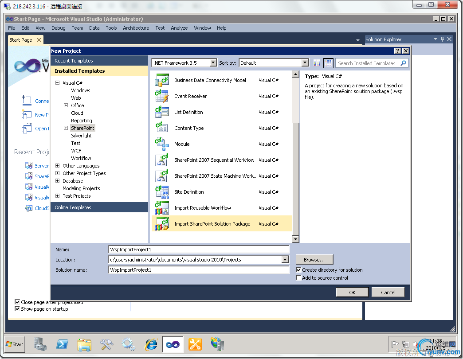
Task: Expand the Office tree node
Action: (x=66, y=105)
